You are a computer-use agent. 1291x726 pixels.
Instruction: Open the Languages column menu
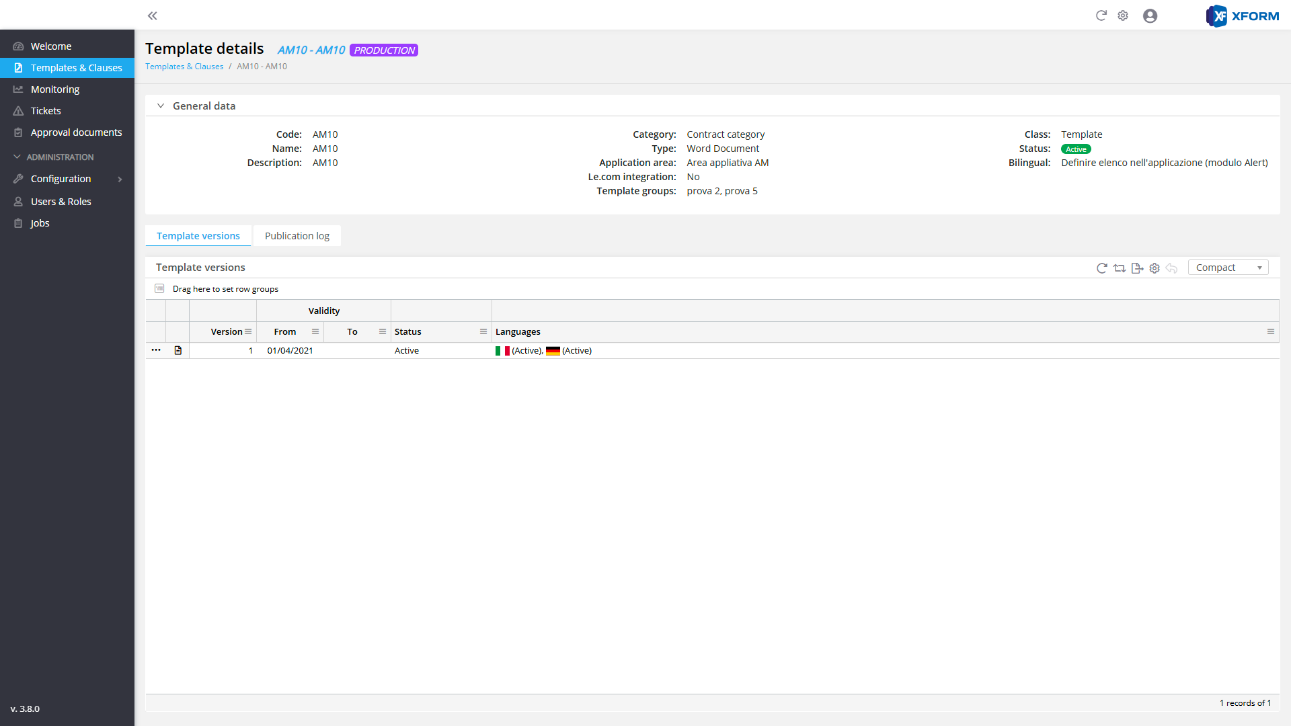click(x=1271, y=331)
